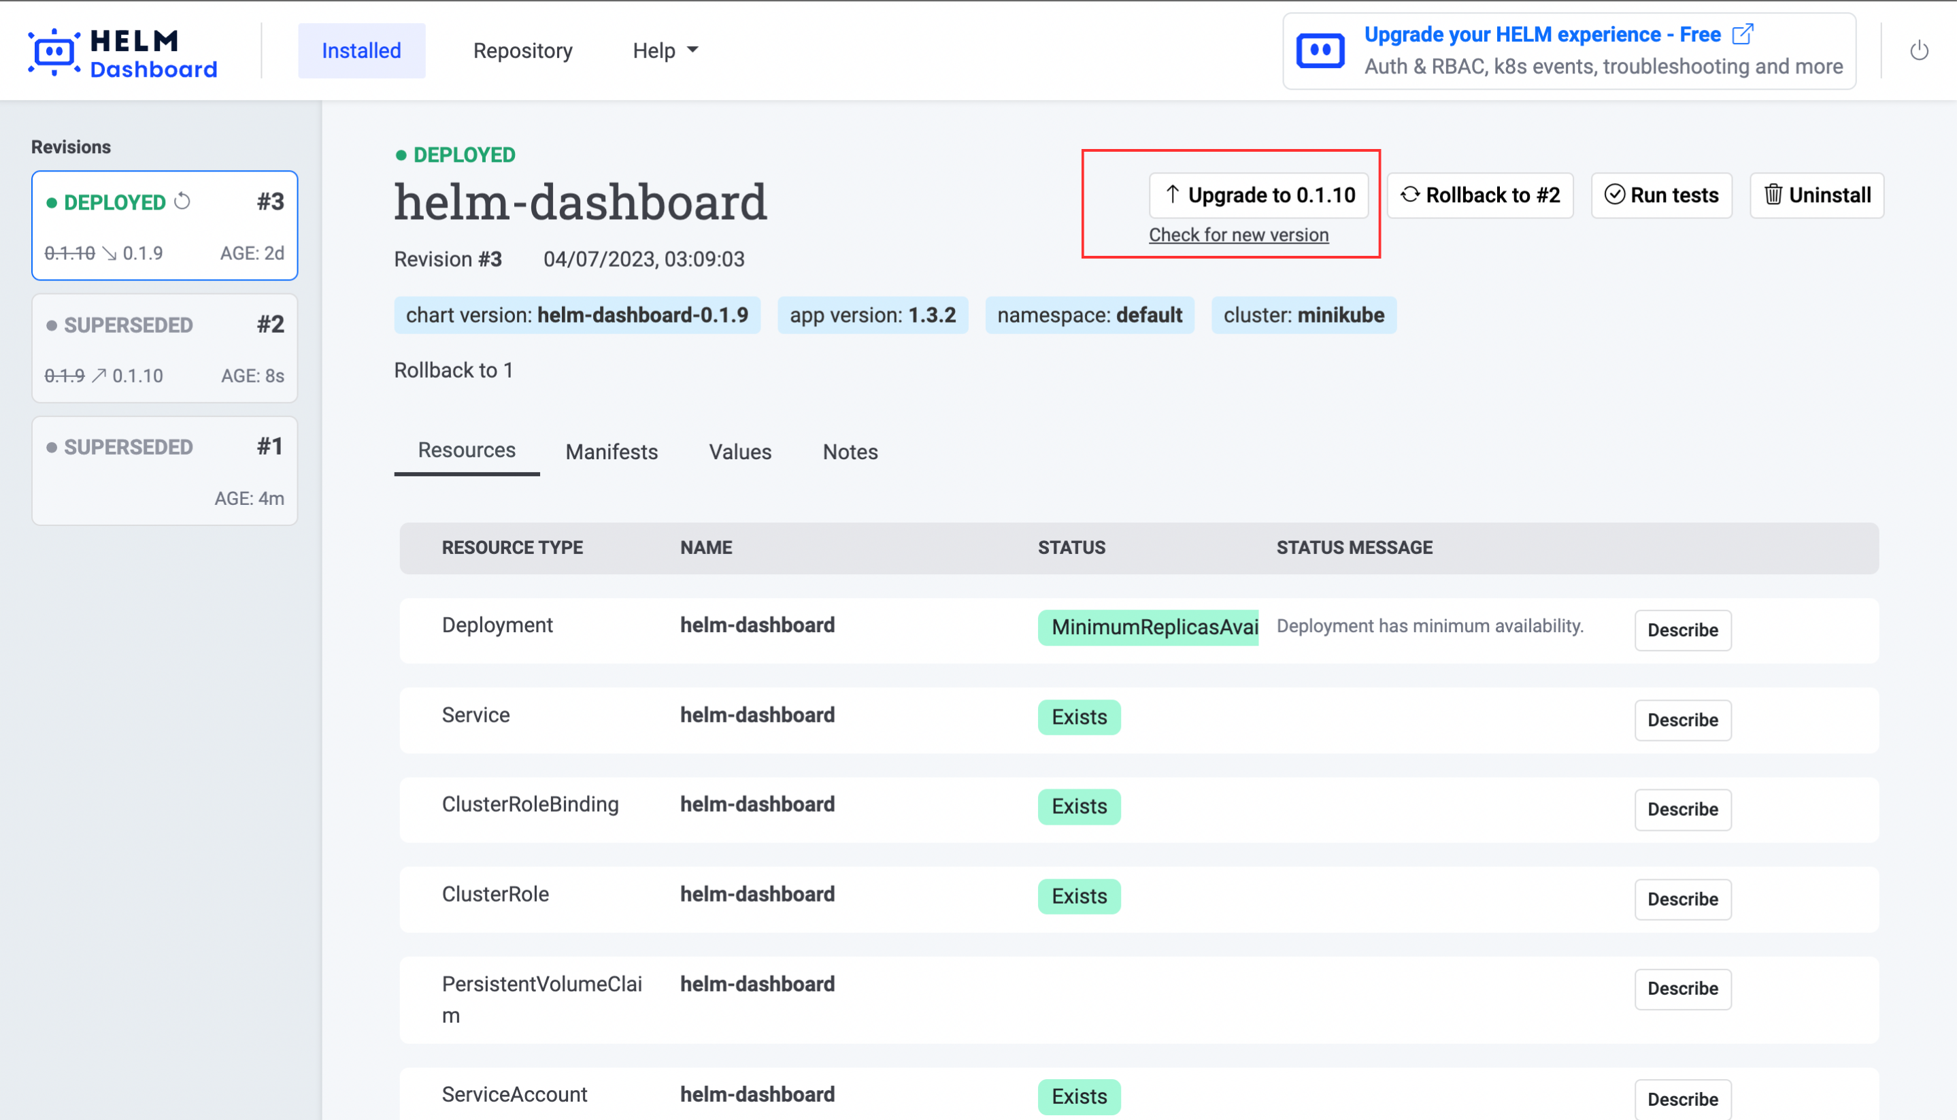Screen dimensions: 1957x1120
Task: Switch to the Manifests tab
Action: click(612, 452)
